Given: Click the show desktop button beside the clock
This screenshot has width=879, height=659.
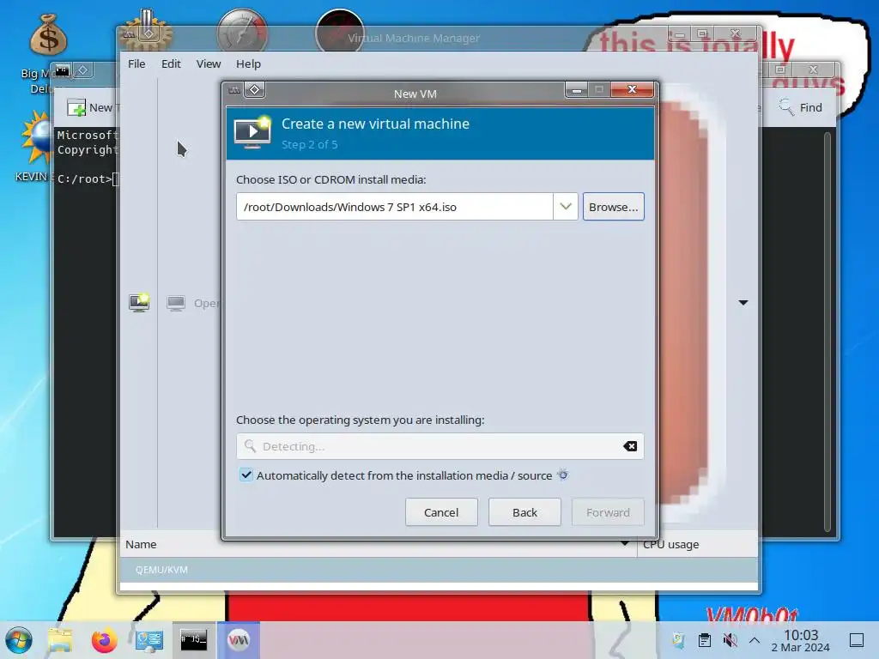Looking at the screenshot, I should [x=857, y=640].
